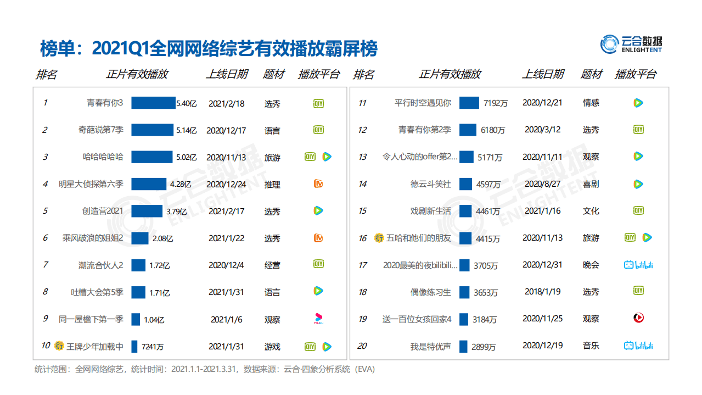The width and height of the screenshot is (702, 395).
Task: Open the Mango TV icon beside 明星大侦探第六季
Action: [x=318, y=184]
